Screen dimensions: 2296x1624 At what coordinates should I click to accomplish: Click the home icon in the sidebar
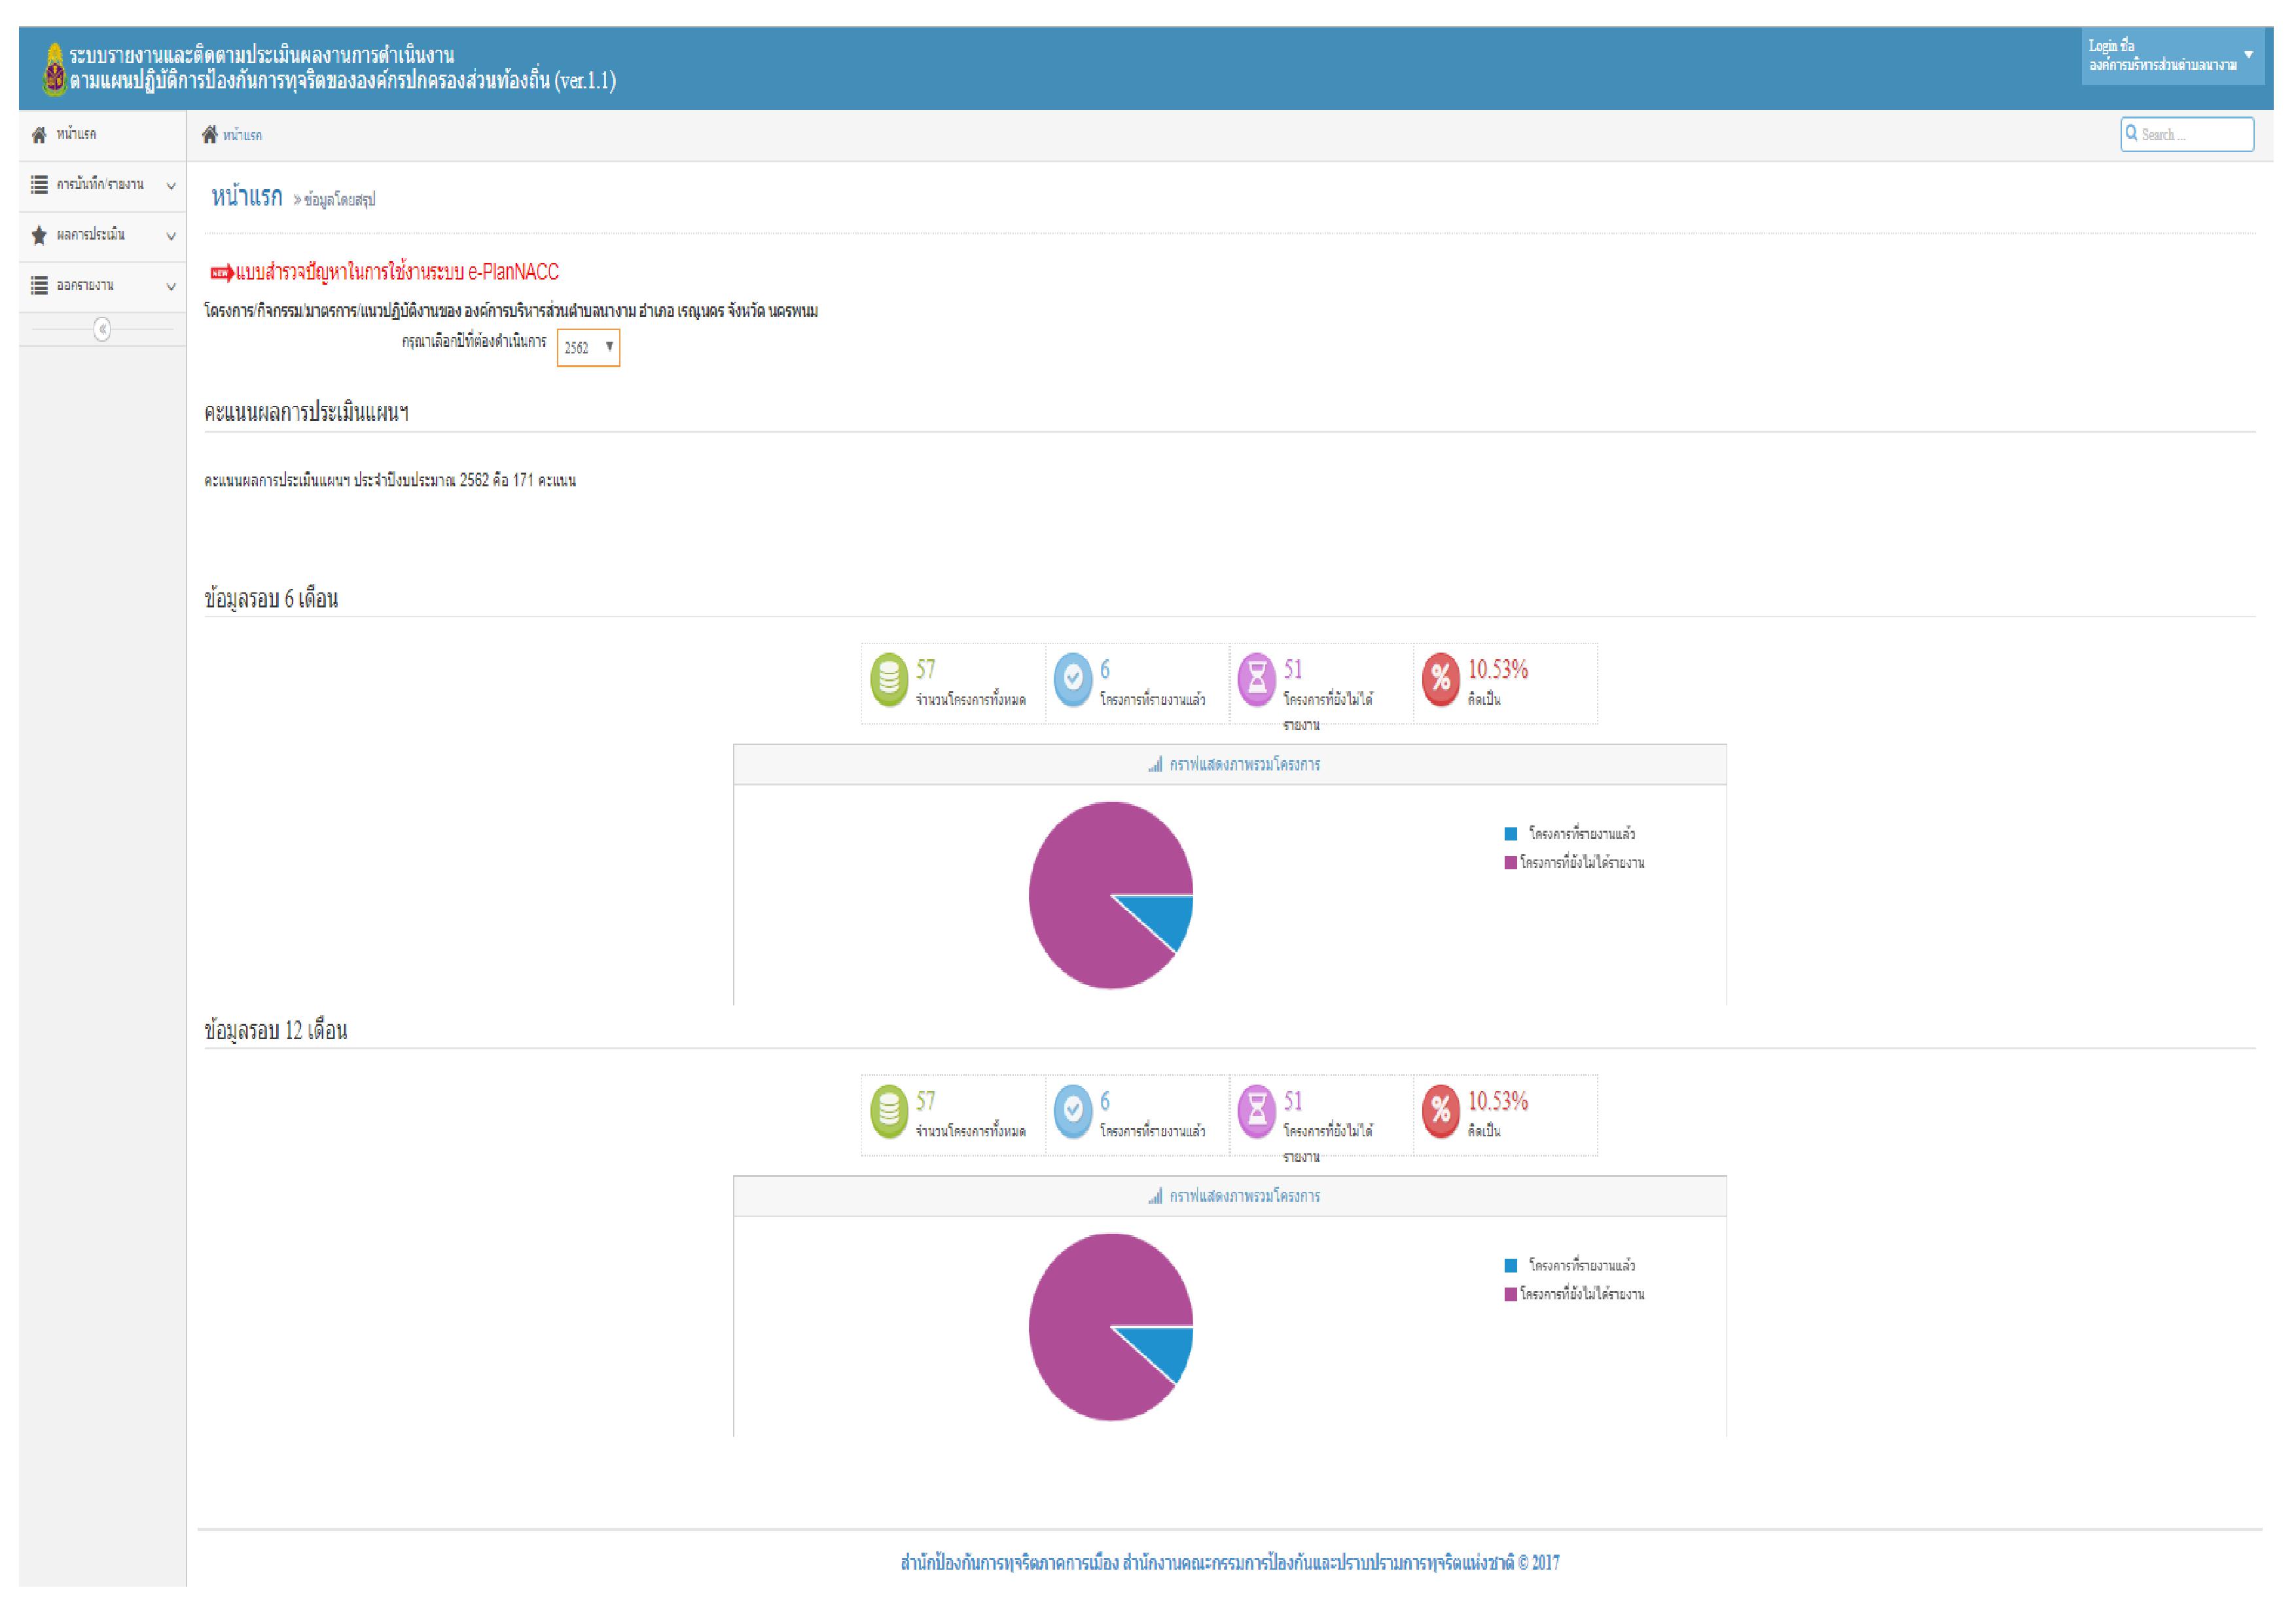click(39, 135)
